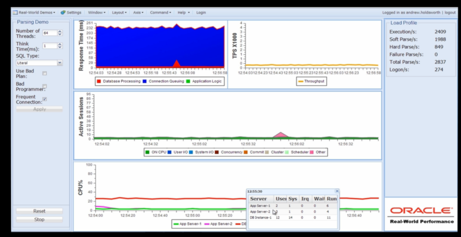
Task: Click the Login menu item
Action: [201, 12]
